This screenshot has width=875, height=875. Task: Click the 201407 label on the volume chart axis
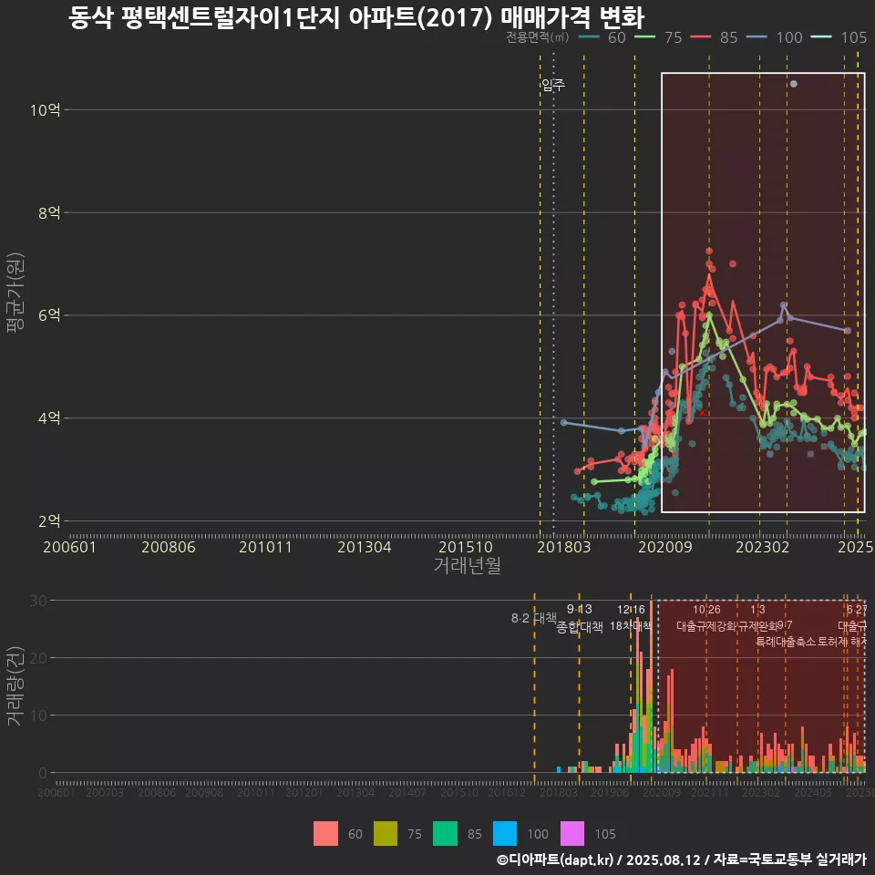(x=407, y=792)
